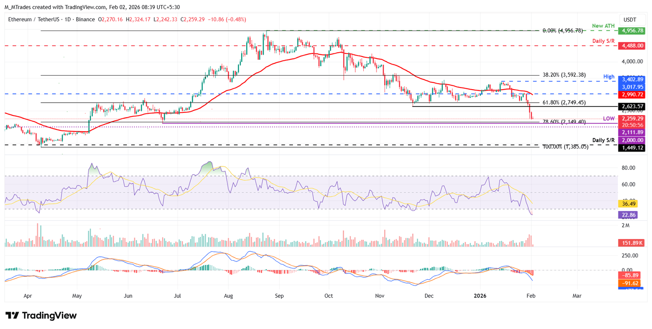Click the New ATH text annotation

tap(602, 26)
